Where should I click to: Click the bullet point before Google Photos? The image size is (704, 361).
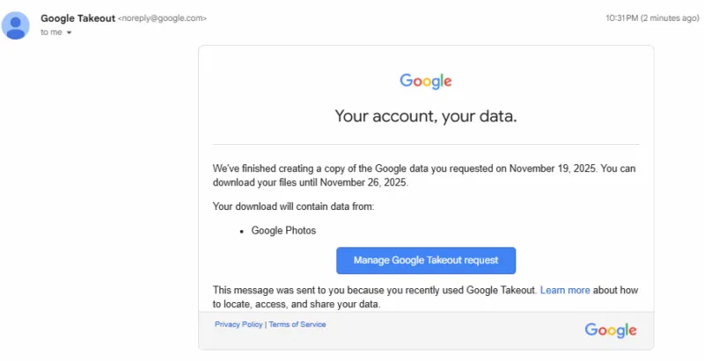(x=242, y=230)
